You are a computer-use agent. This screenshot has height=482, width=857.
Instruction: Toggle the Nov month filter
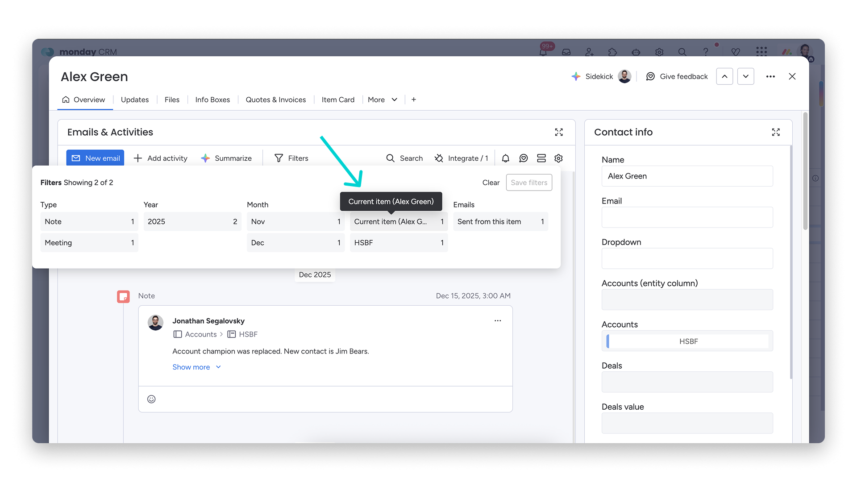point(295,221)
